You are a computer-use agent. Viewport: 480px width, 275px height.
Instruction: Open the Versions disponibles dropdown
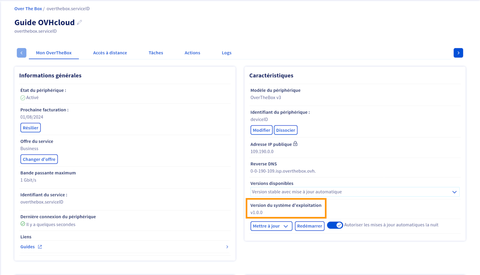(x=355, y=192)
